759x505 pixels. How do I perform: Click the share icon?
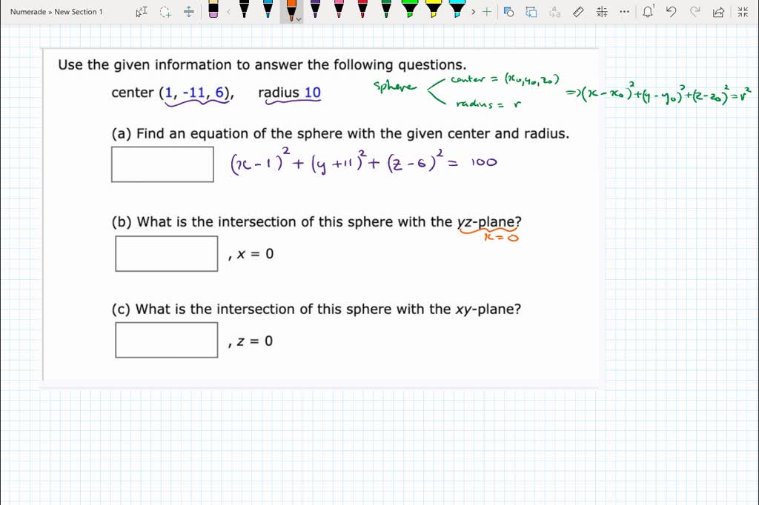(x=718, y=11)
